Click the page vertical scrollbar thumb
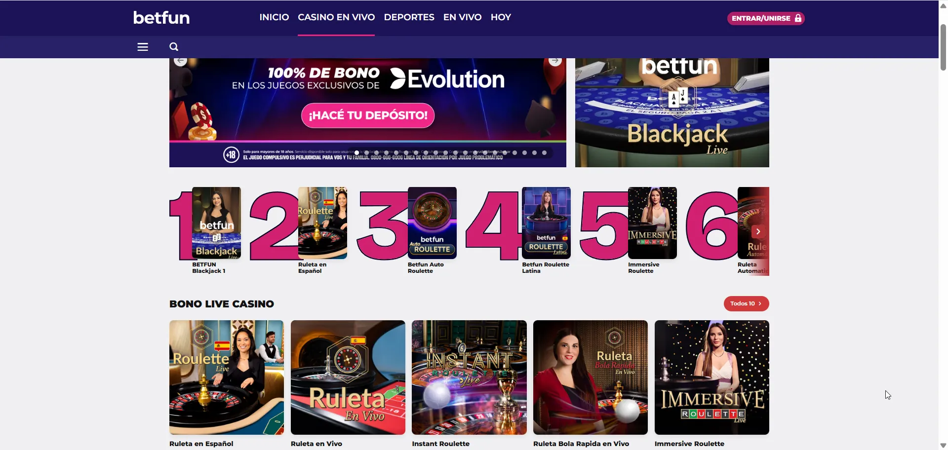Screen dimensions: 948x450 (943, 47)
